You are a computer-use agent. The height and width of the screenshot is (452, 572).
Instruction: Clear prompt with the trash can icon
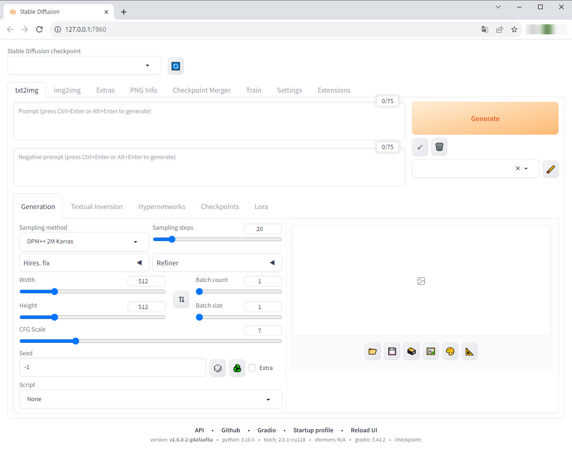(439, 147)
